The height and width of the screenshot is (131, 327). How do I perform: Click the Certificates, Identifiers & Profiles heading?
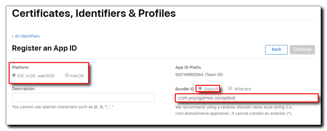pyautogui.click(x=94, y=13)
